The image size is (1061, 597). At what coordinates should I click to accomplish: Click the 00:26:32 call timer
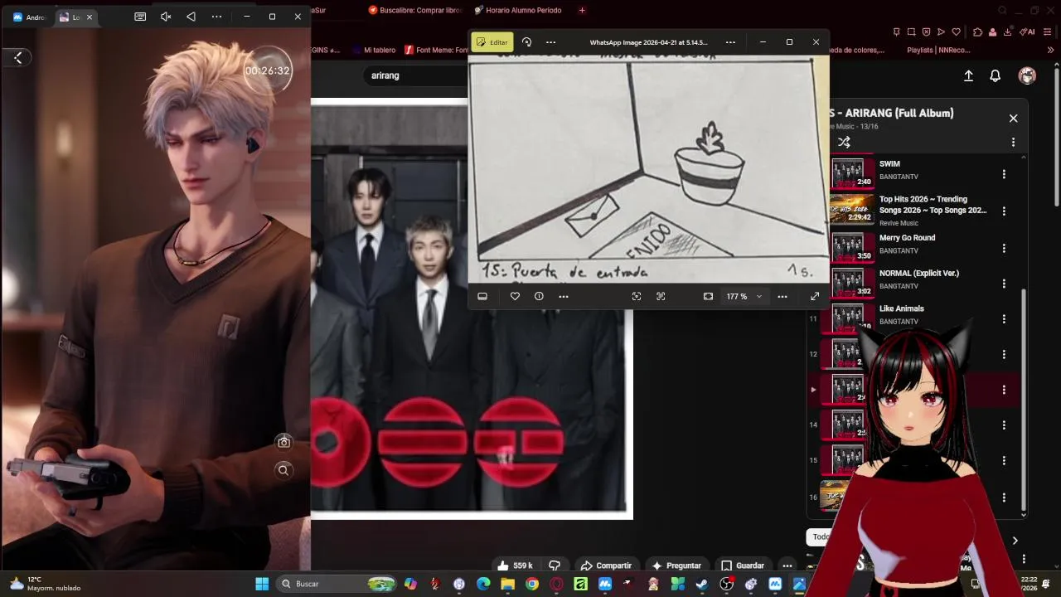[267, 70]
